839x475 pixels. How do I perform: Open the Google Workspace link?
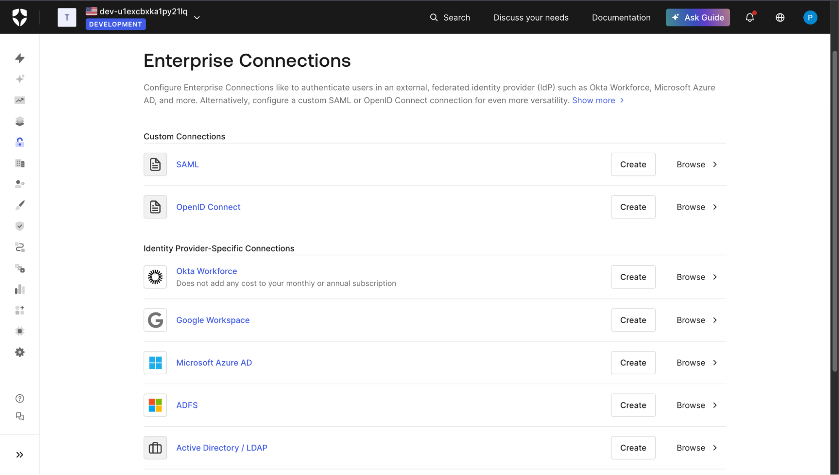212,320
